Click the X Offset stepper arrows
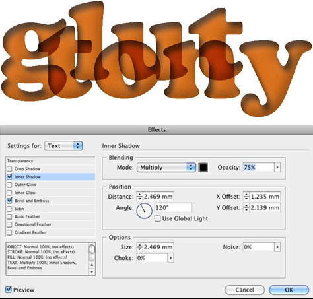313x299 pixels. pos(246,197)
